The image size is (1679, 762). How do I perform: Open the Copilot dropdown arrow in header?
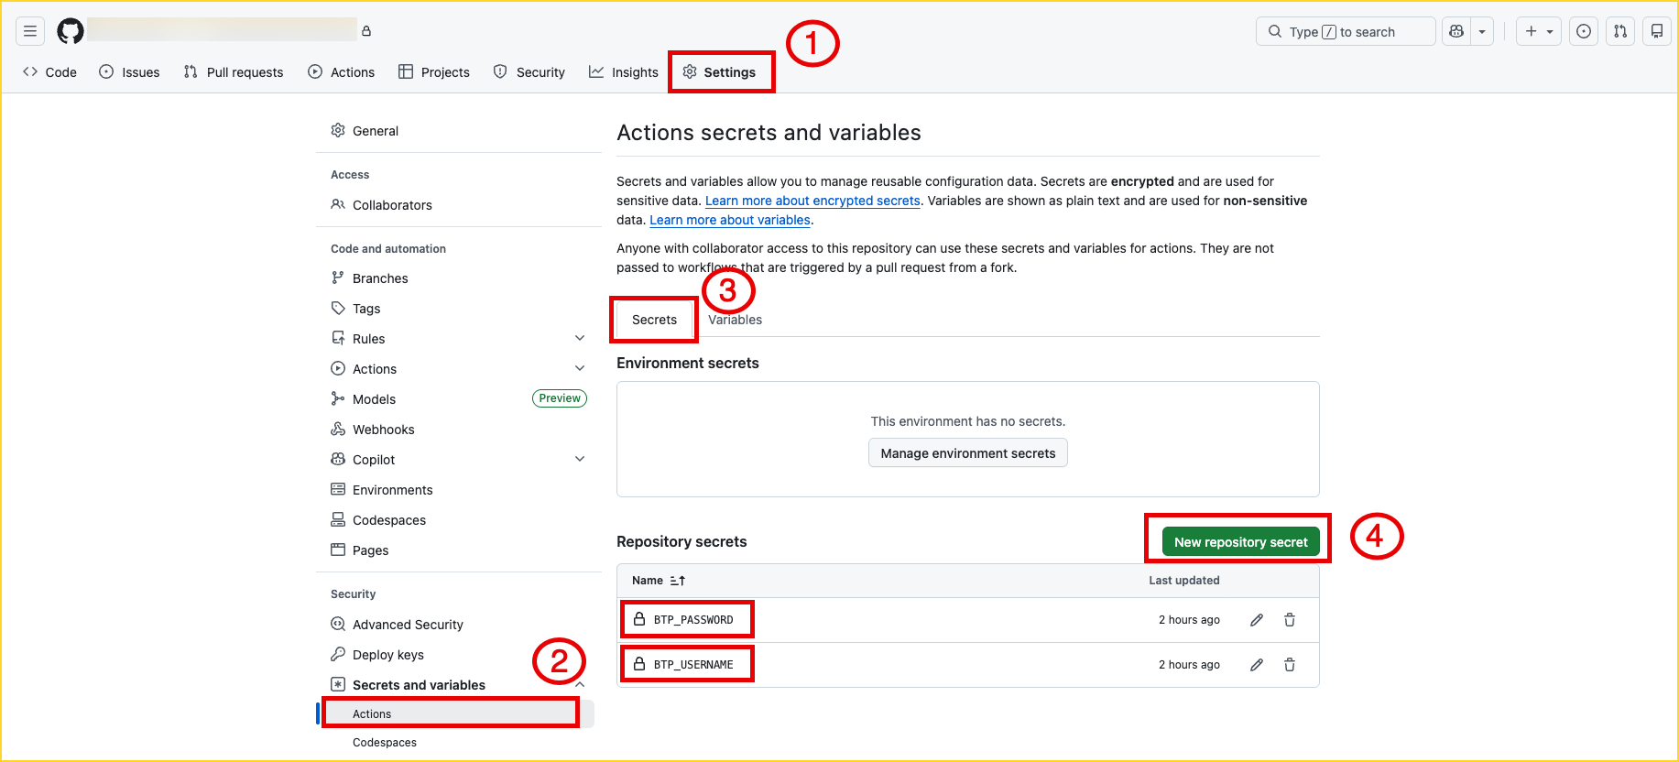[x=1482, y=31]
